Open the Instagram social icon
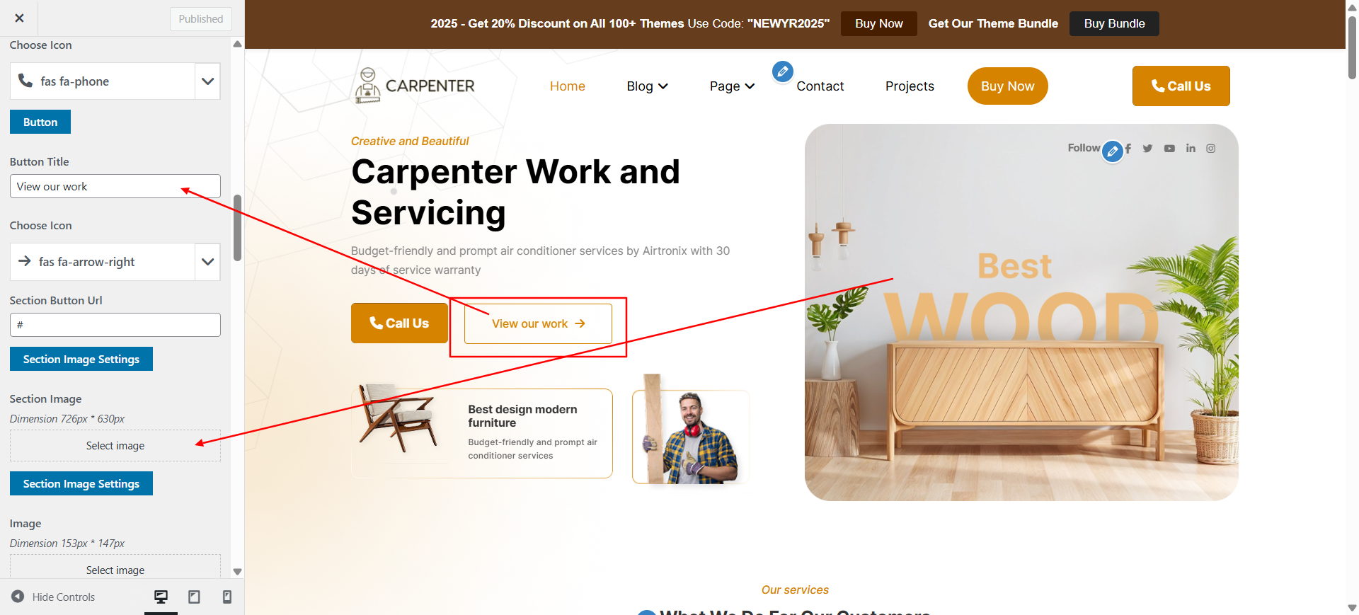Viewport: 1359px width, 615px height. click(x=1211, y=149)
